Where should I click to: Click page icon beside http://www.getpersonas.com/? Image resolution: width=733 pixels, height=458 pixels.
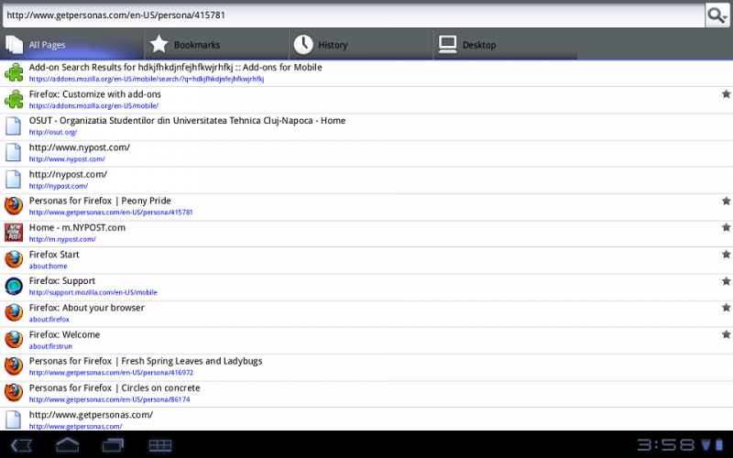(x=13, y=420)
